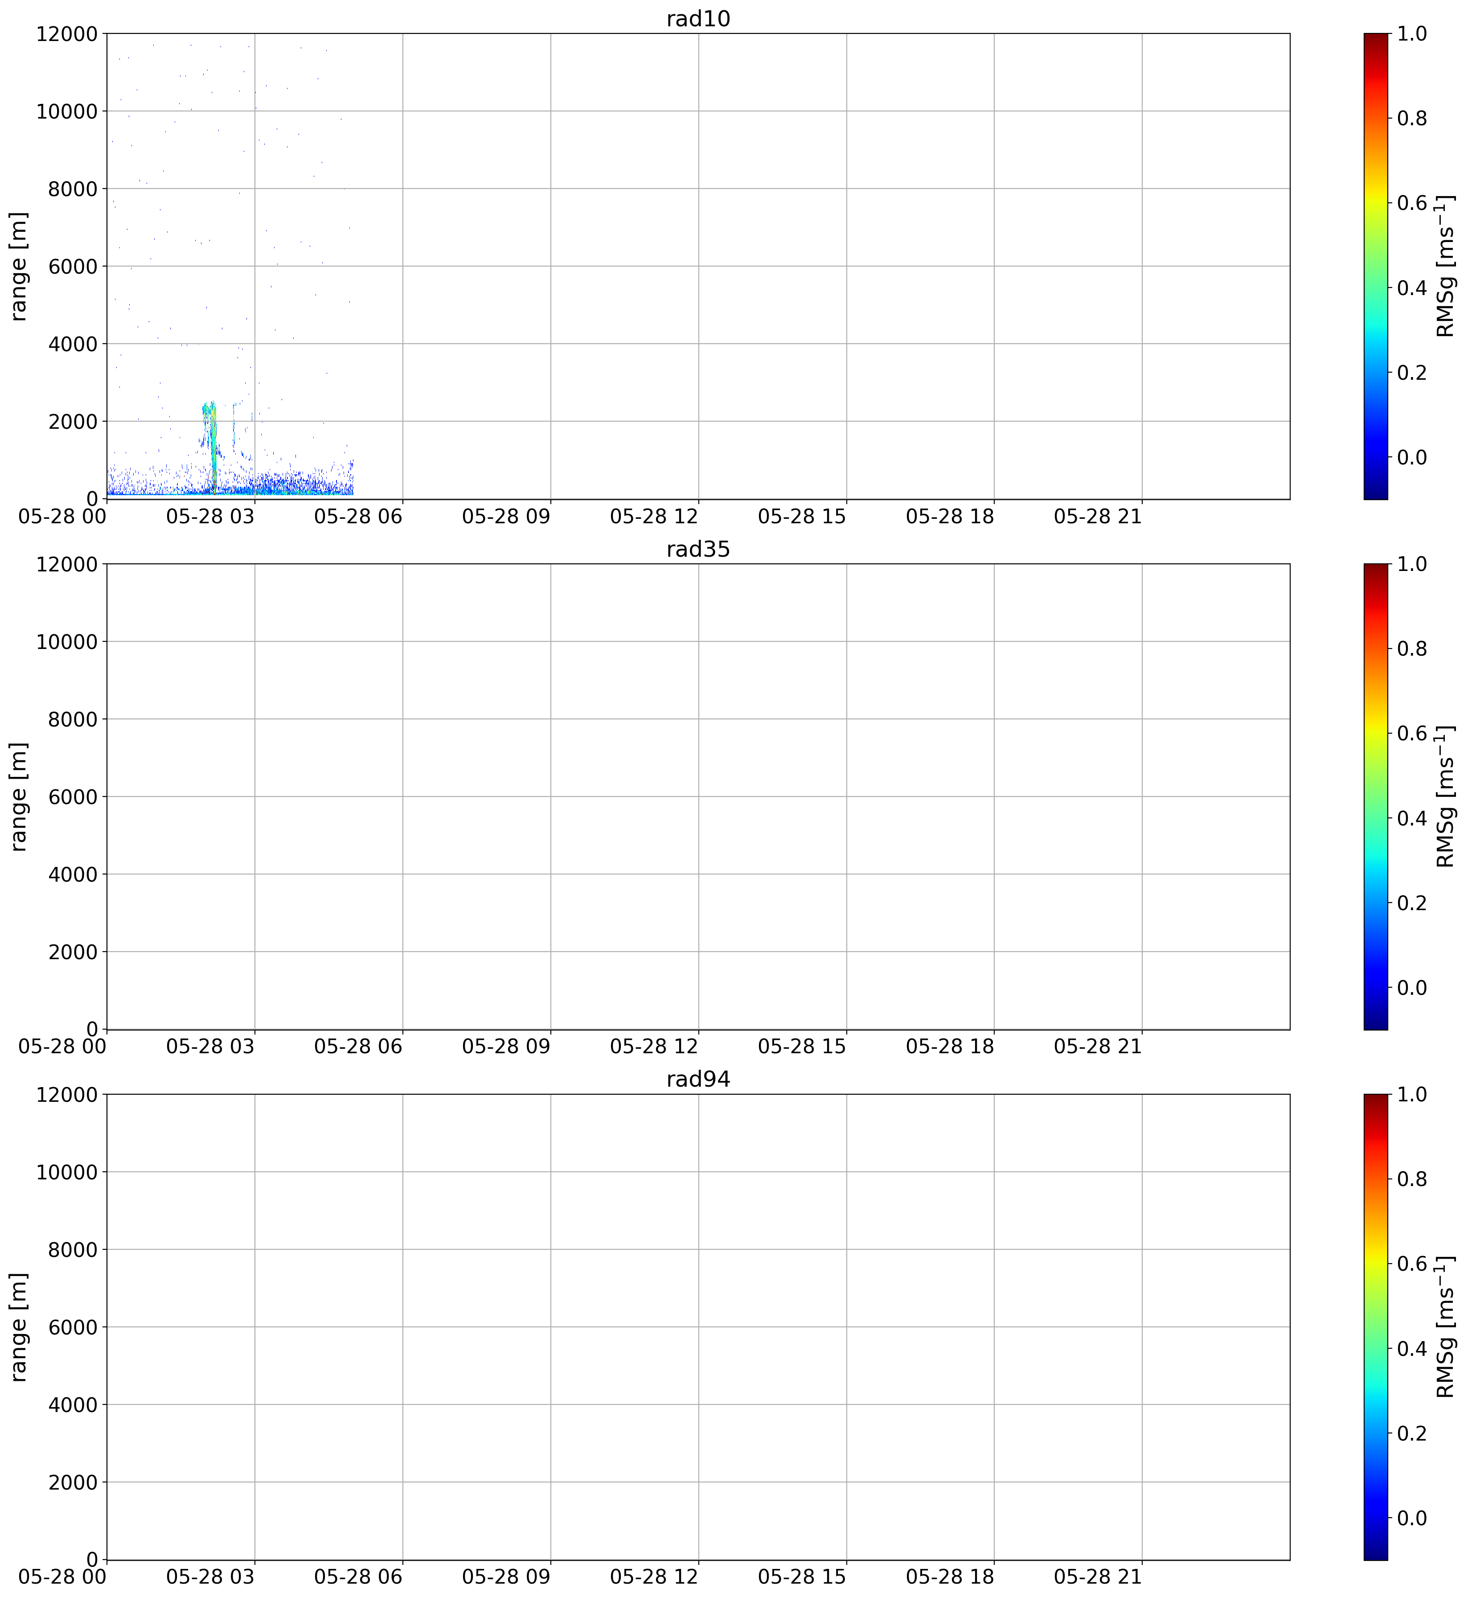
Task: Click '05-28 03' x-tick under rad94
Action: 210,1577
